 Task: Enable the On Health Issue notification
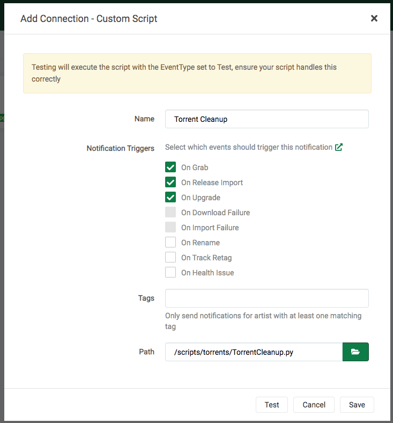pos(170,273)
